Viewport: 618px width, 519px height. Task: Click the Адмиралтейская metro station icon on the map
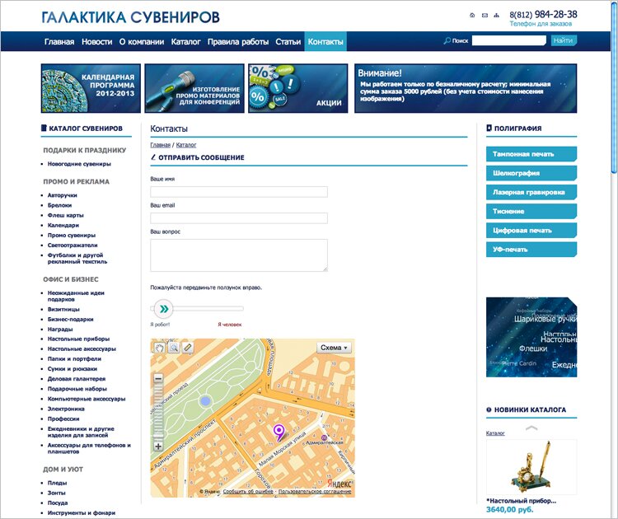324,437
